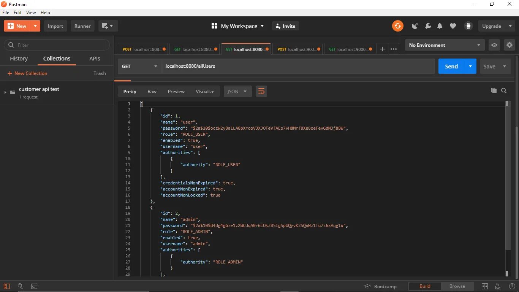Screen dimensions: 519x292
Task: Open No Environment selector
Action: [445, 45]
